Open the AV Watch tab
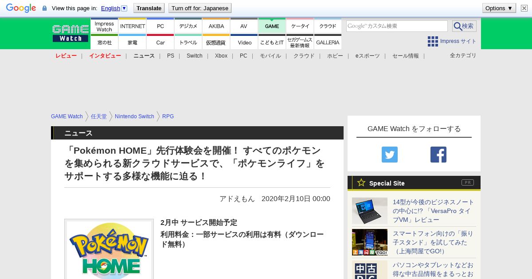Image resolution: width=532 pixels, height=279 pixels. pos(244,26)
